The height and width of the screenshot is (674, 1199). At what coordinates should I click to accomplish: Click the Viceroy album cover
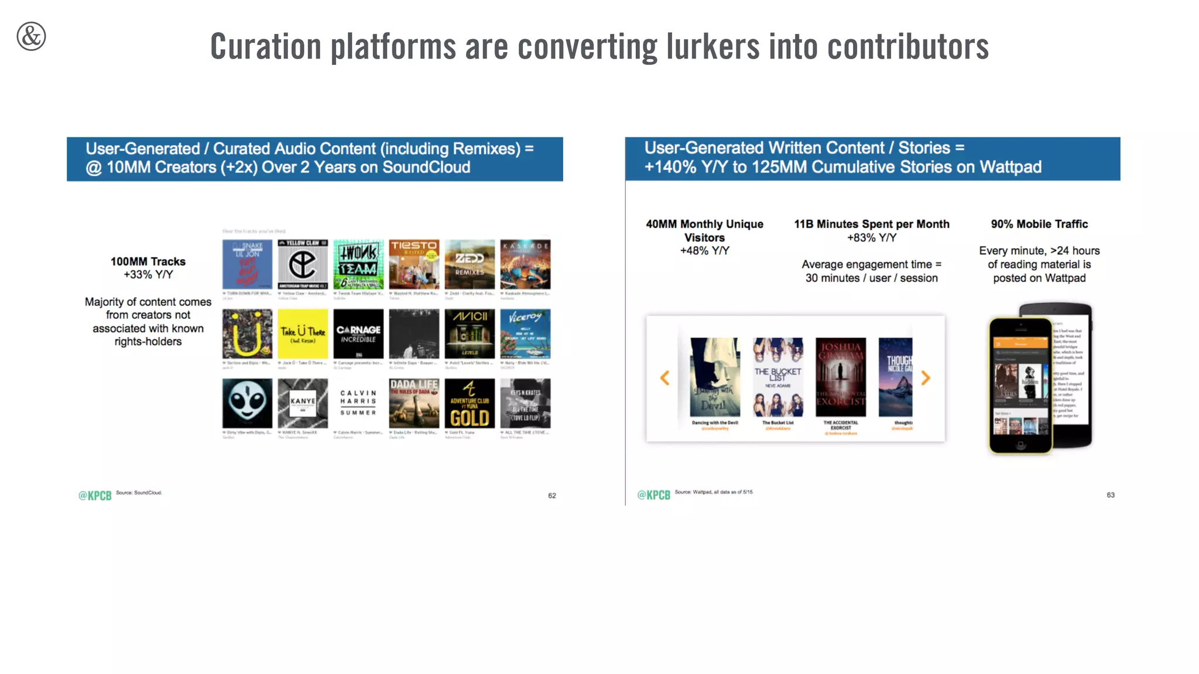point(525,333)
